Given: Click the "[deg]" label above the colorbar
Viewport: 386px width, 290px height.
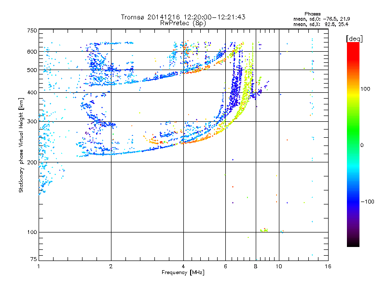Looking at the screenshot, I should 354,39.
